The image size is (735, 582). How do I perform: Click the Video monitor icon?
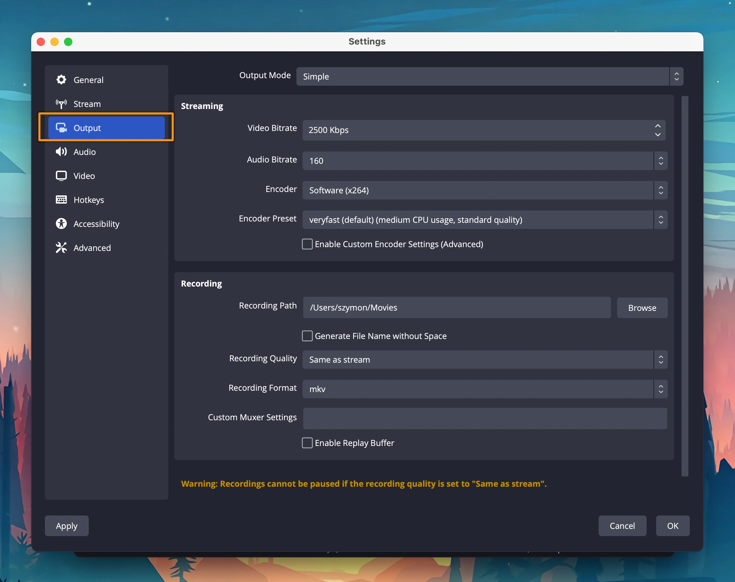61,176
